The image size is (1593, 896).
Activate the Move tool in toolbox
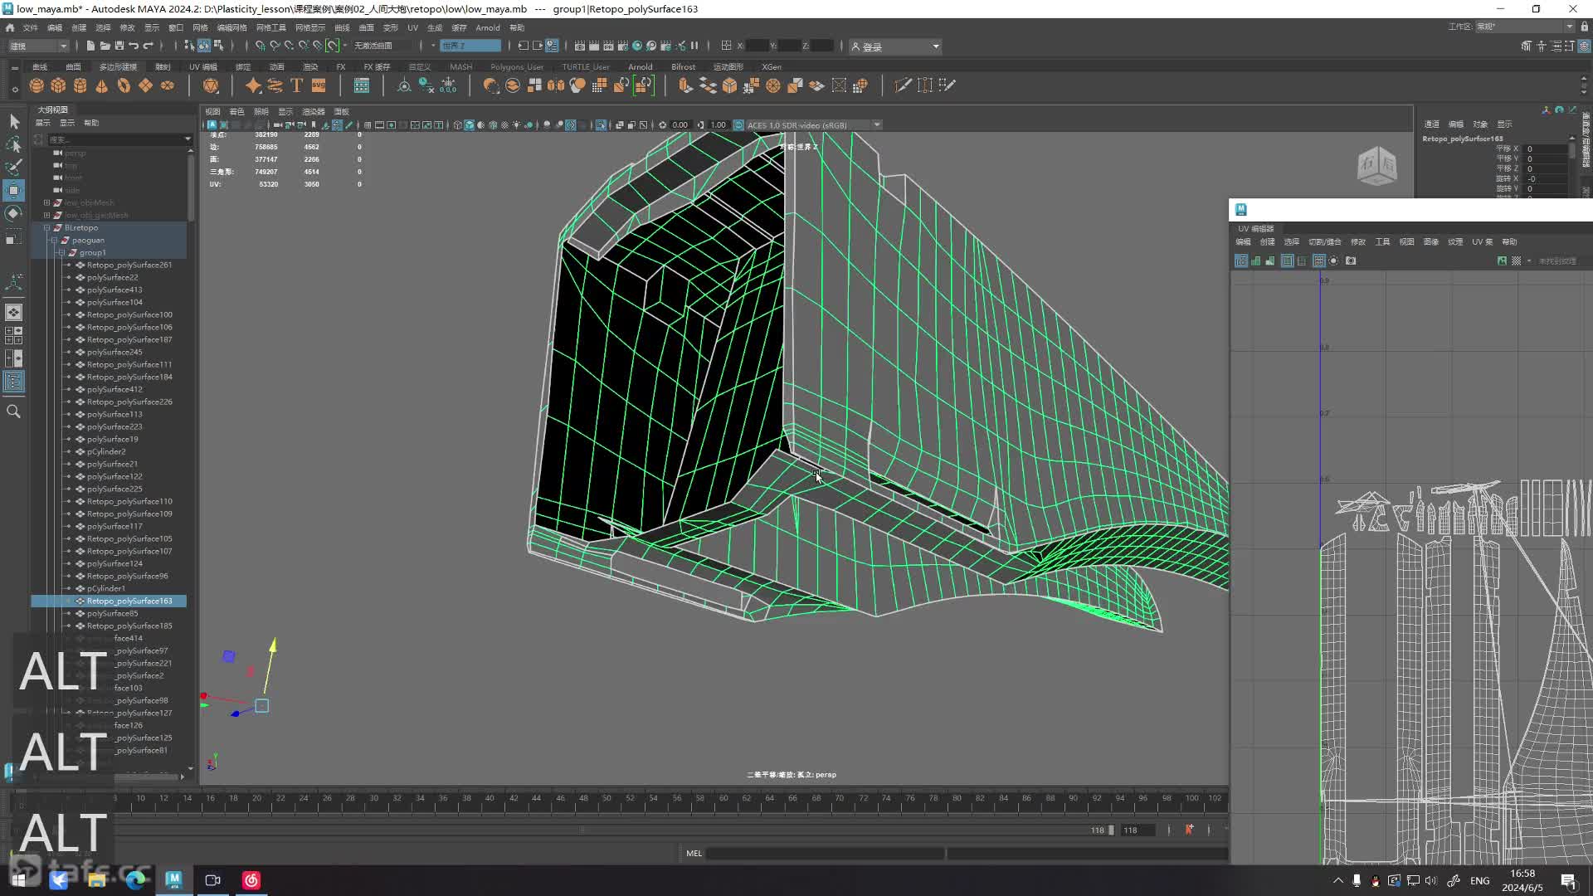tap(14, 191)
